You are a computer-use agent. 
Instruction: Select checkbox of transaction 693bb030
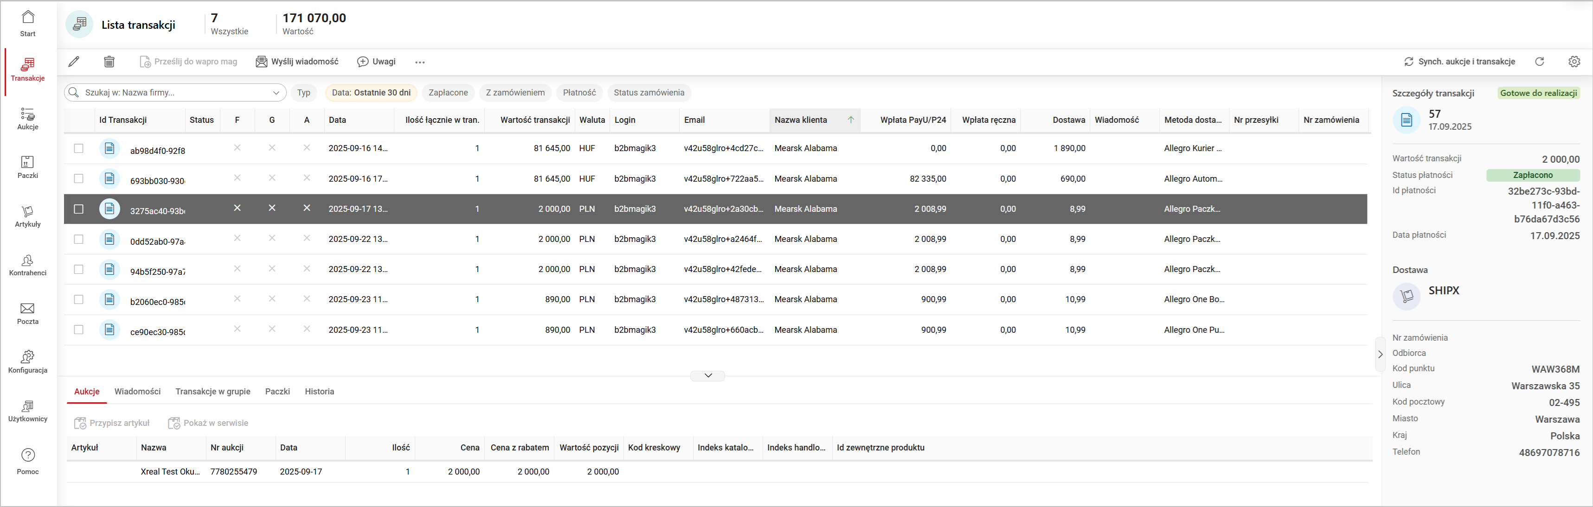78,178
